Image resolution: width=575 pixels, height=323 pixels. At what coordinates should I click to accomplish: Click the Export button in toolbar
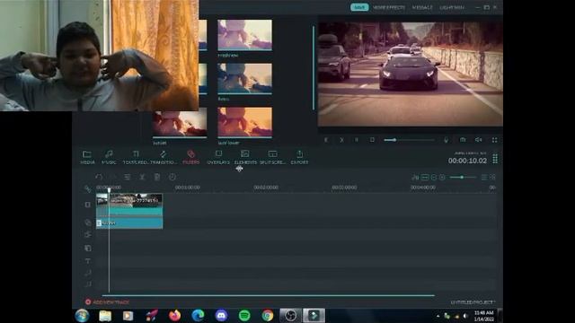(x=299, y=157)
